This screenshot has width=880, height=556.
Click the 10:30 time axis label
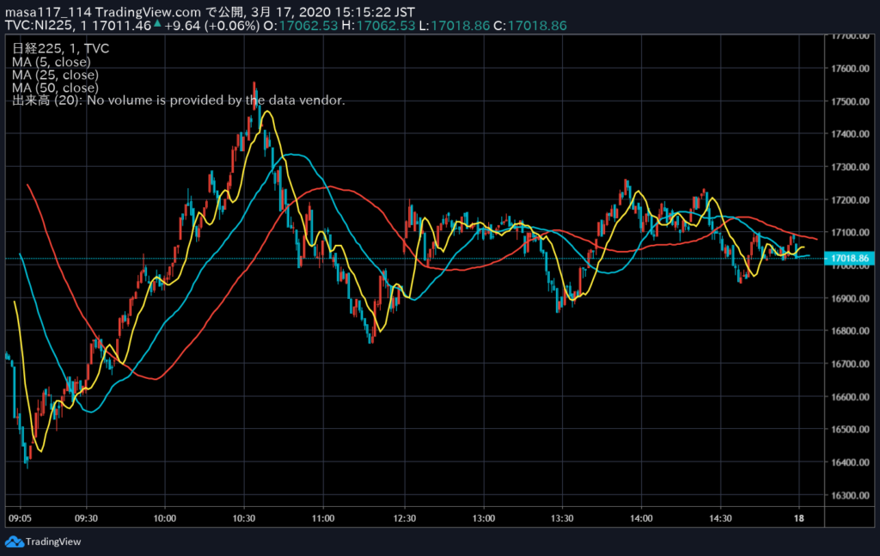click(243, 518)
